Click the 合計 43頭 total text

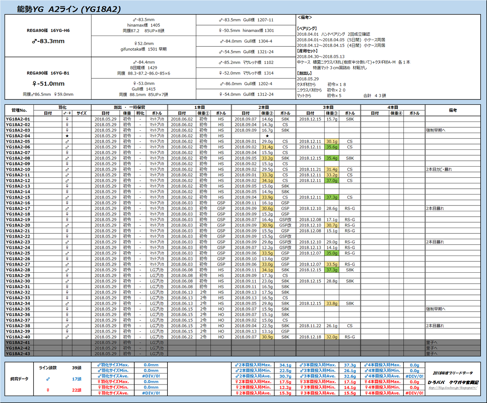point(375,96)
